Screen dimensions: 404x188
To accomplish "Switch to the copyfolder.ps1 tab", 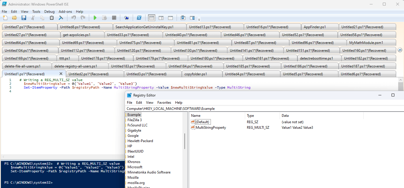I will [202, 74].
